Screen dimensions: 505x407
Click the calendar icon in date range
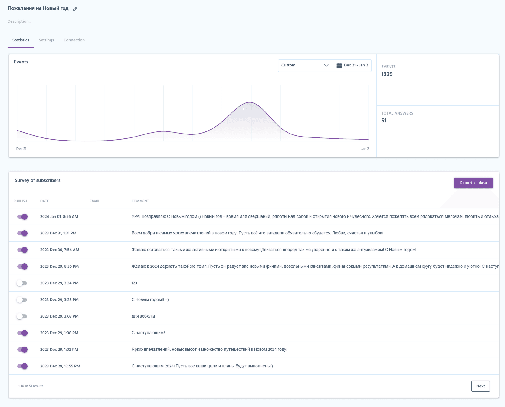(339, 66)
